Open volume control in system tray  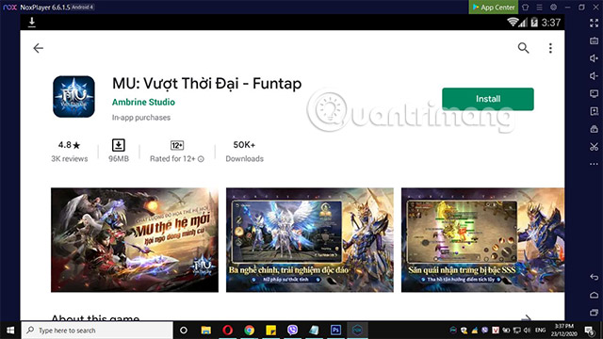click(x=527, y=331)
